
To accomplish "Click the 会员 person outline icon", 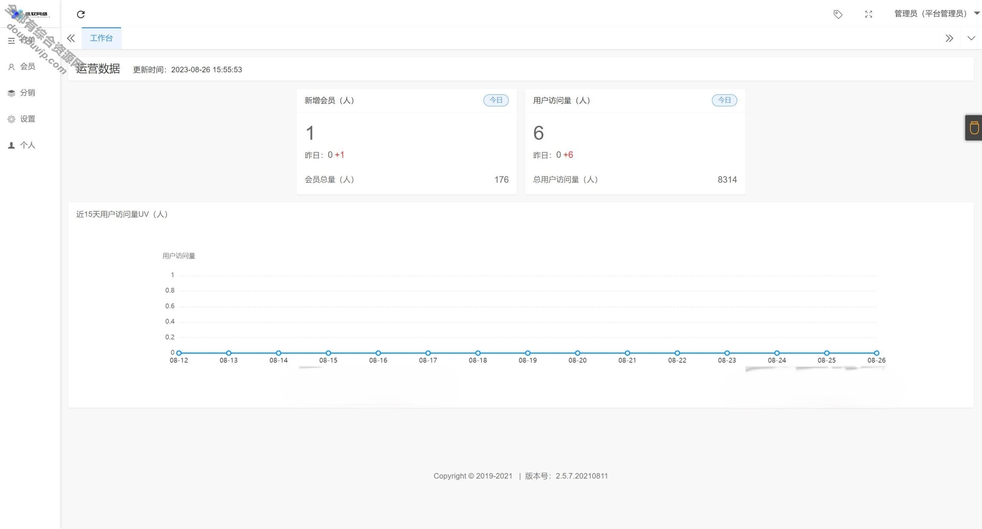I will point(12,67).
